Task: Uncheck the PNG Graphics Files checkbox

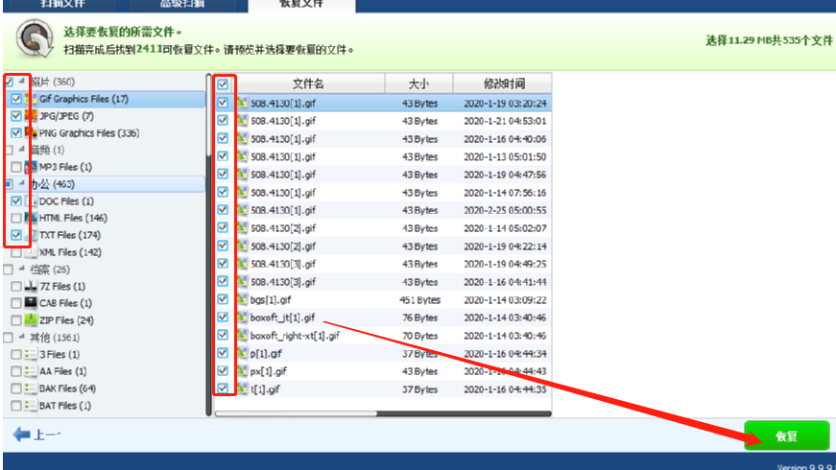Action: pyautogui.click(x=16, y=133)
